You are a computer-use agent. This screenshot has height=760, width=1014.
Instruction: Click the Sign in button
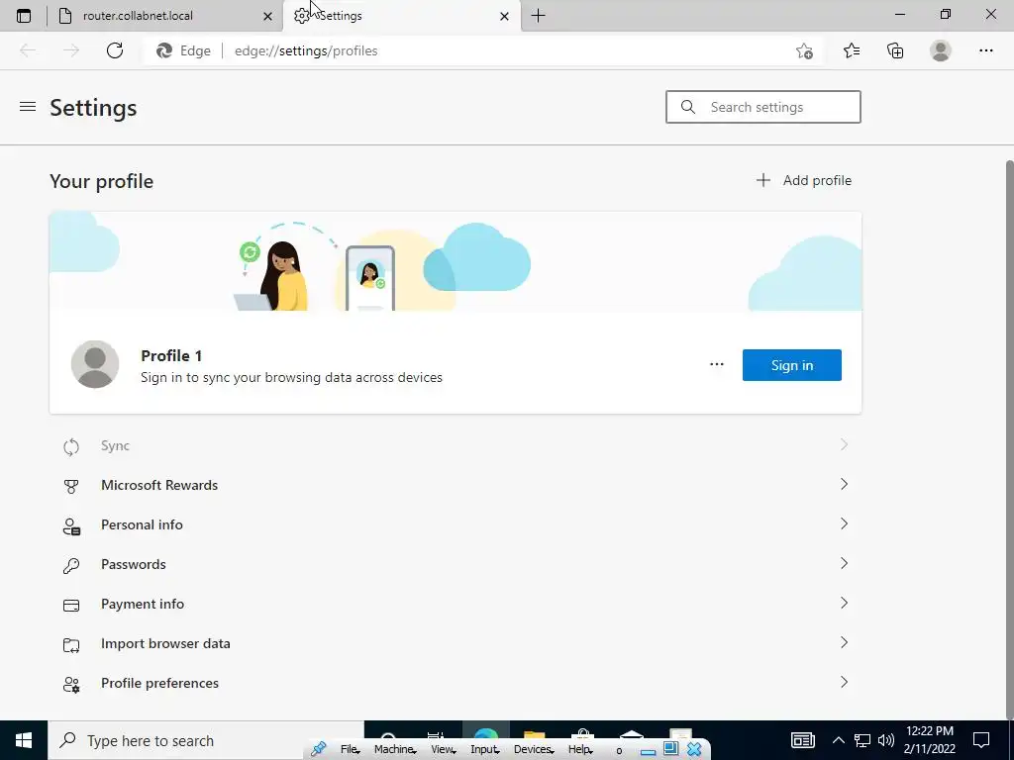point(791,365)
